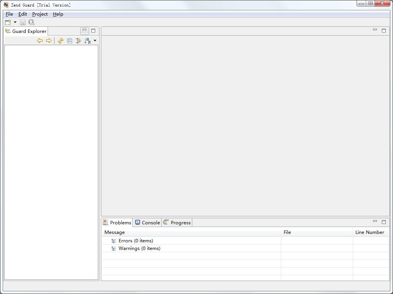The width and height of the screenshot is (393, 294).
Task: Minimize the Problems panel
Action: pos(375,221)
